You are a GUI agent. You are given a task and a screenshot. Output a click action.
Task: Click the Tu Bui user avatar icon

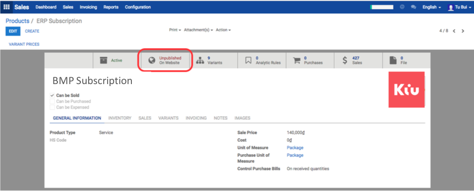point(451,7)
